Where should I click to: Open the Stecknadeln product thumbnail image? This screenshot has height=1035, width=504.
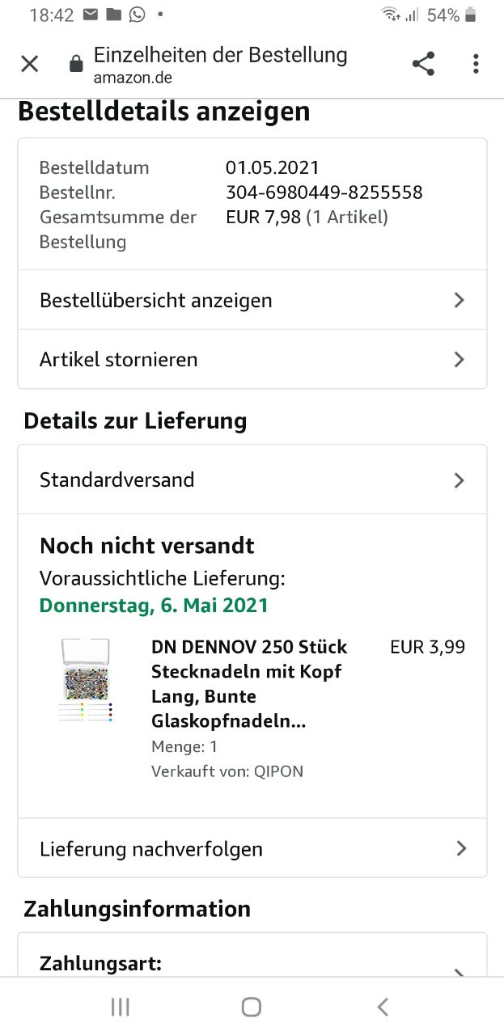[86, 681]
